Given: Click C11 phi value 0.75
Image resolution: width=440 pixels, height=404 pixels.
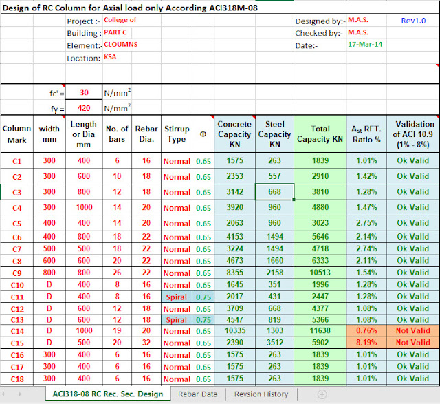Looking at the screenshot, I should coord(203,297).
